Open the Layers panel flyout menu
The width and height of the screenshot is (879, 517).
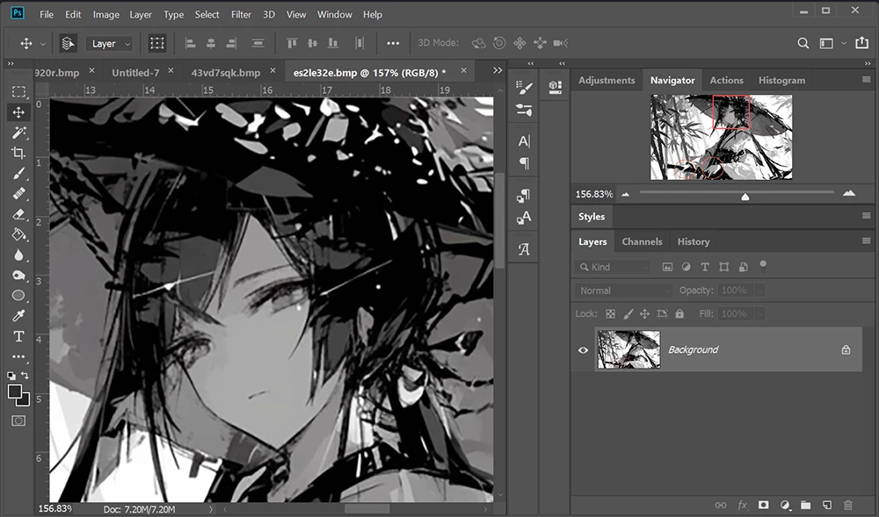[866, 241]
